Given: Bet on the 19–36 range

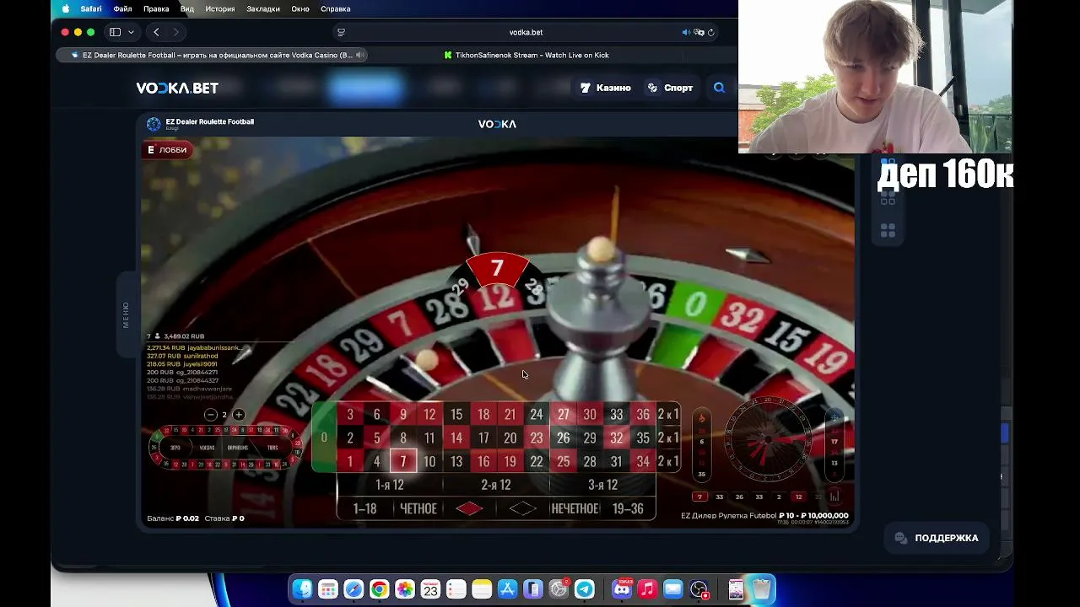Looking at the screenshot, I should point(628,508).
